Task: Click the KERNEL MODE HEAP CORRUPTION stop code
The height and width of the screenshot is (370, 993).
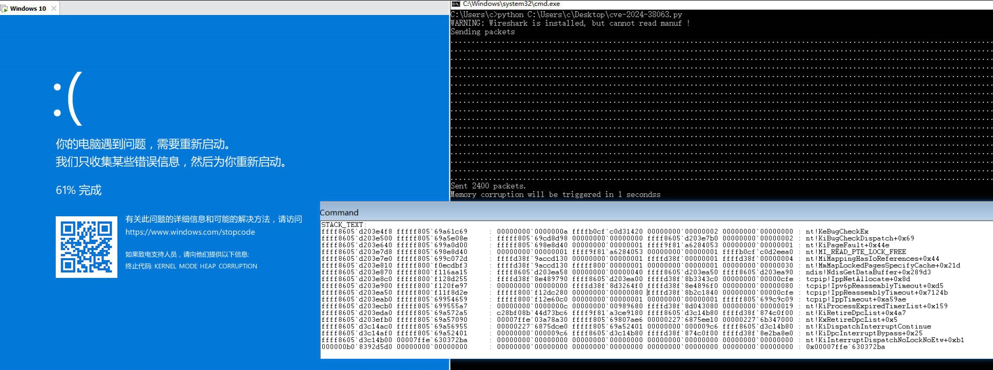Action: (x=205, y=266)
